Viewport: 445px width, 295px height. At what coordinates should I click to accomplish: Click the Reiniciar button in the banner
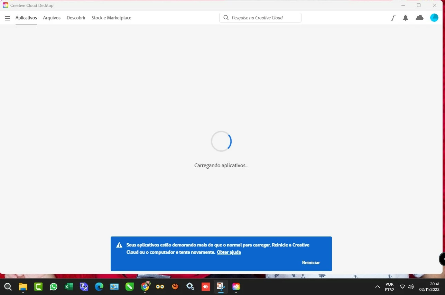(311, 262)
